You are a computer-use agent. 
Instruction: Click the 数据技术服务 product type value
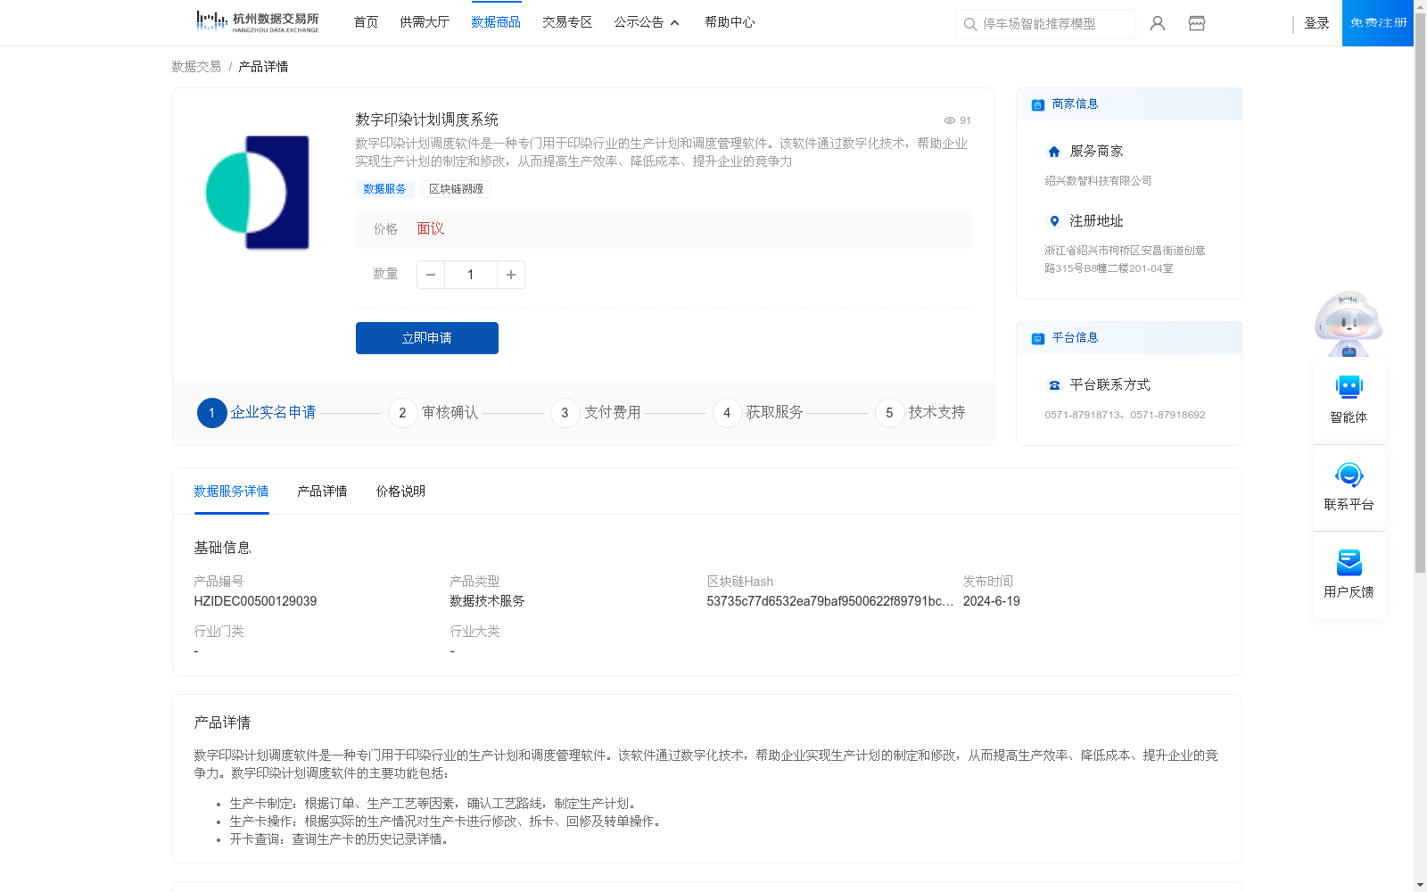(487, 602)
